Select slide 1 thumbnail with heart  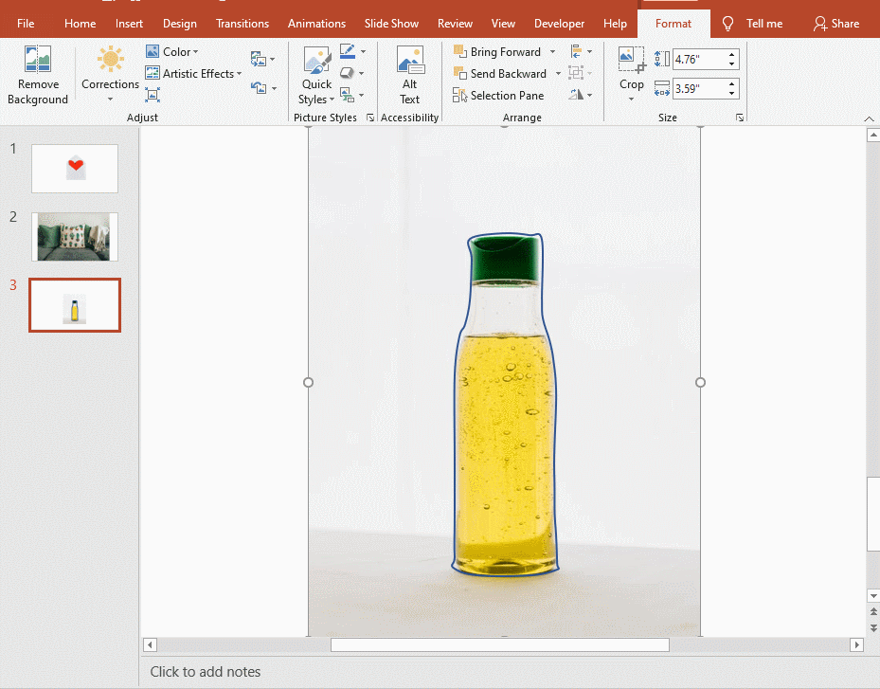(x=75, y=169)
